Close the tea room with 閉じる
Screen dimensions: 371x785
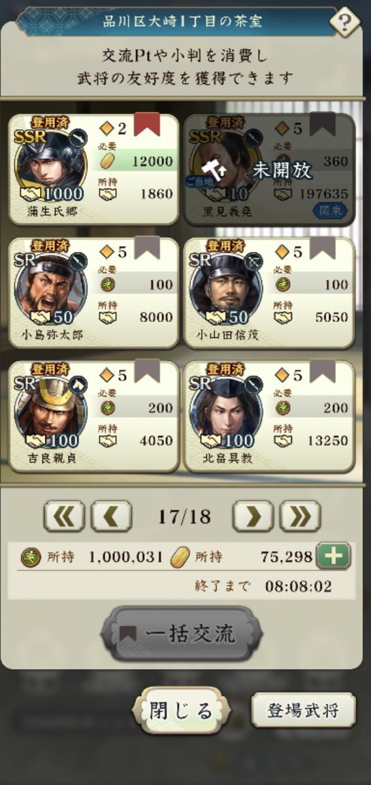click(x=182, y=710)
